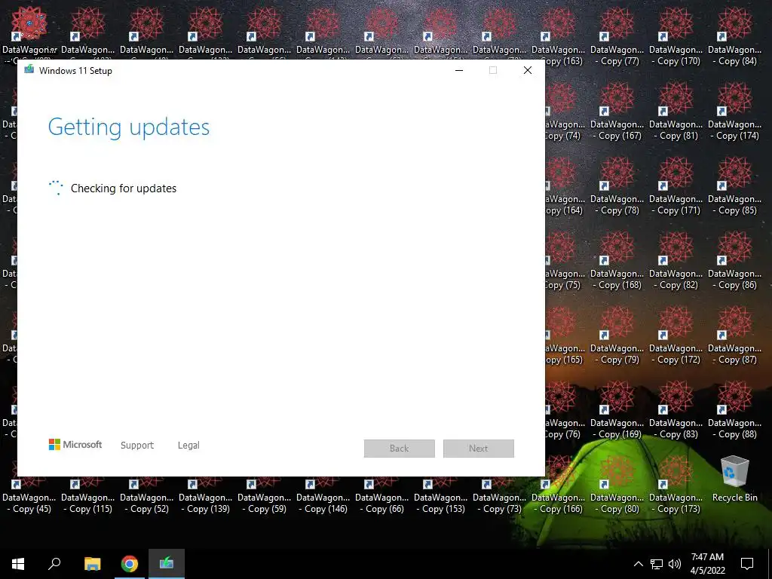Click DataWagon Copy (59) desktop icon
Viewport: 772px width, 579px height.
[265, 495]
